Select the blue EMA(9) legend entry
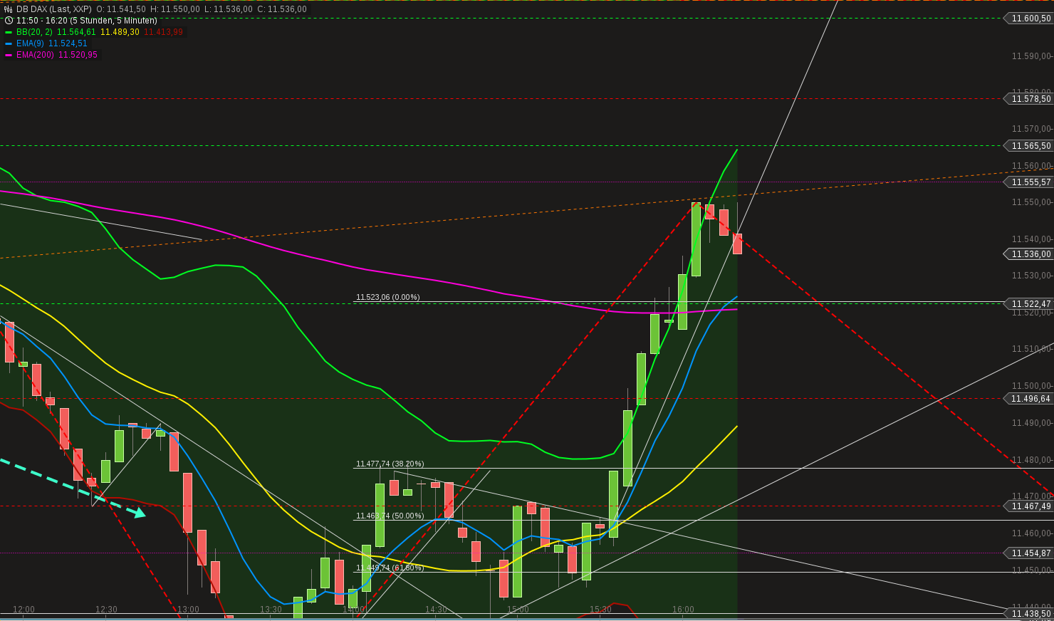 pos(27,43)
